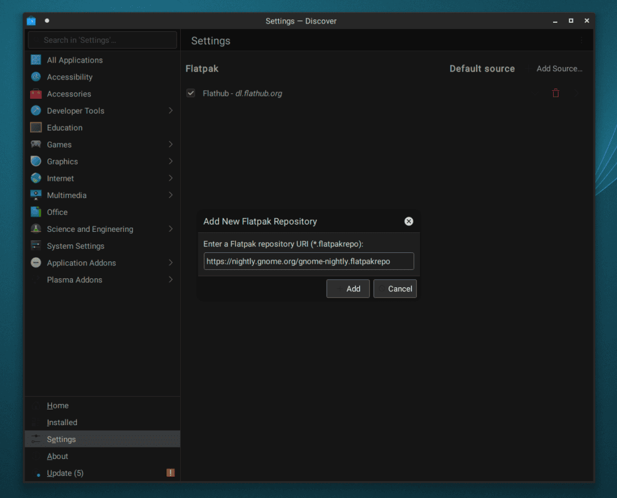Open the Installed page
Screen dimensions: 617x498
point(62,423)
